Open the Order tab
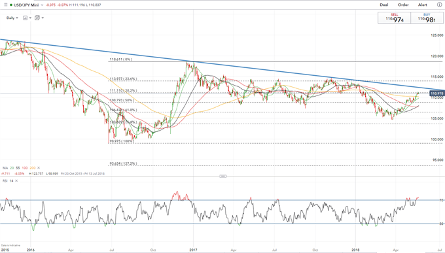Viewport: 445px width, 253px height. (x=403, y=5)
